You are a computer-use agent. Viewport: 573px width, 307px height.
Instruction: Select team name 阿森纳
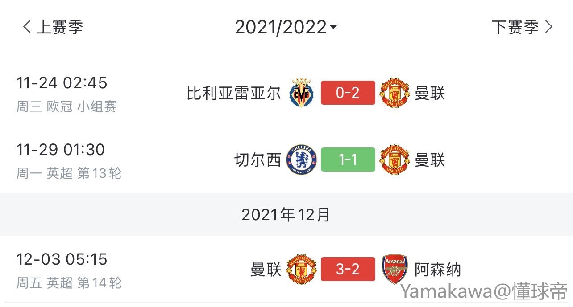point(437,270)
